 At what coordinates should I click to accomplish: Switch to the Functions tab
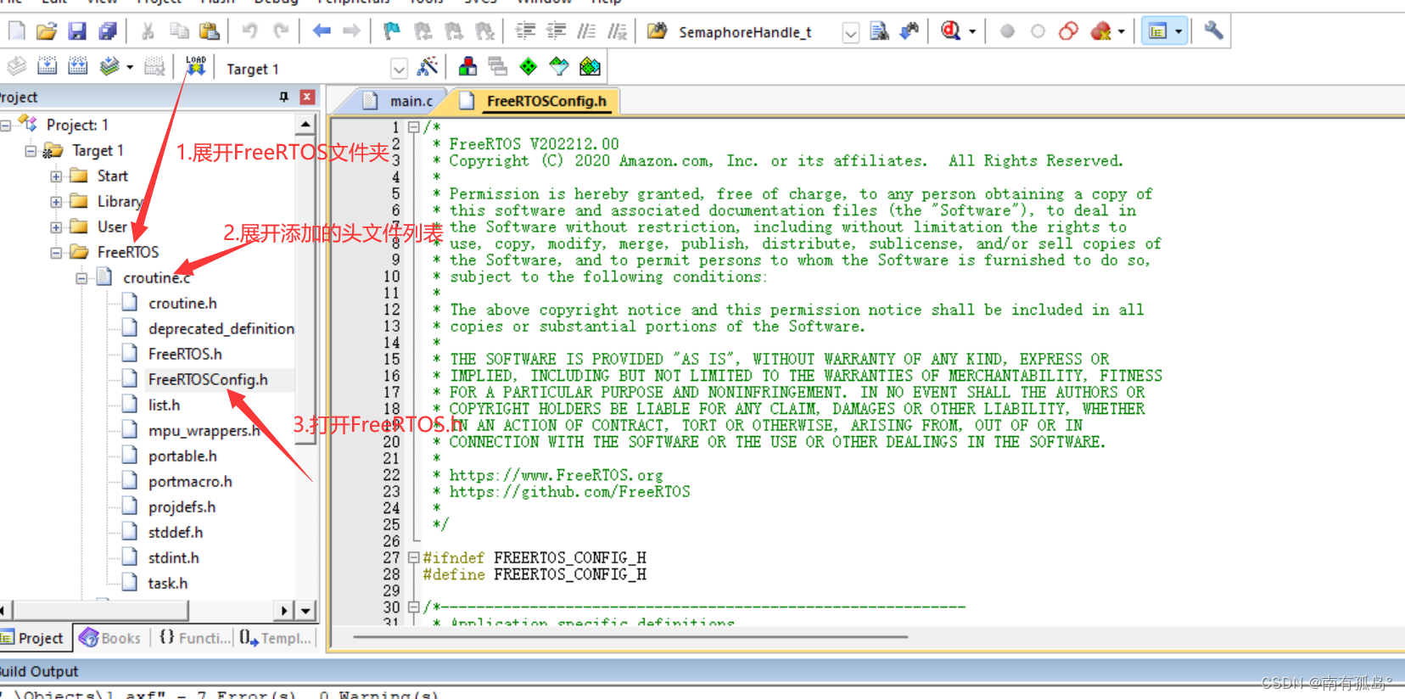point(194,638)
